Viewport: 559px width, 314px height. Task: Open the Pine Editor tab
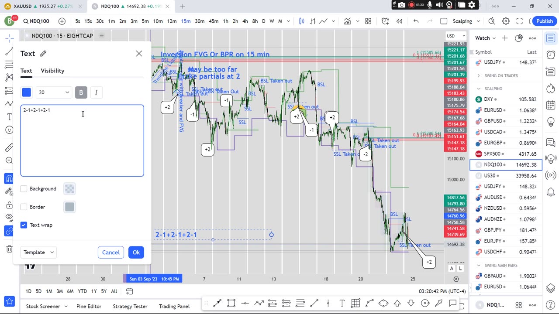point(89,306)
